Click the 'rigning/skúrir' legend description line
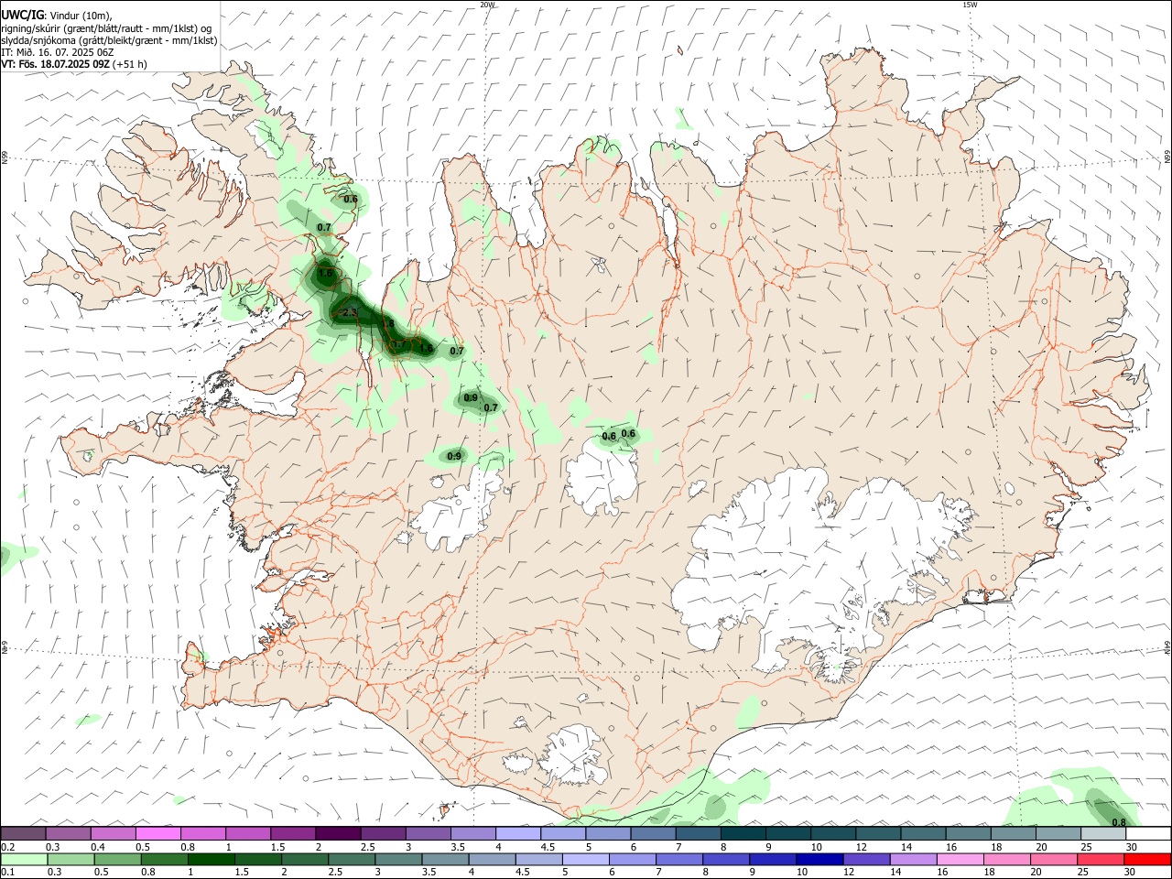Screen dimensions: 1172x879 [x=106, y=28]
